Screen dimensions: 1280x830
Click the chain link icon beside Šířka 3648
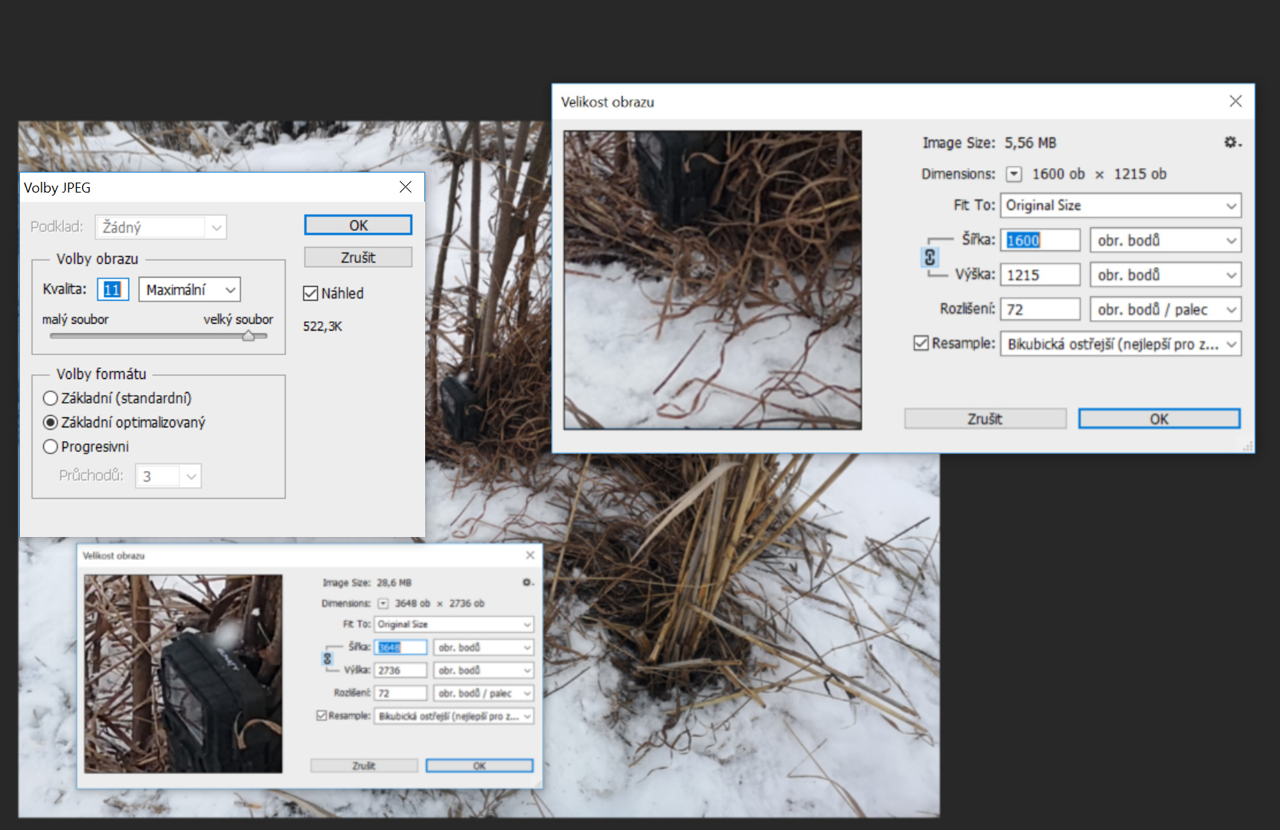pos(328,659)
